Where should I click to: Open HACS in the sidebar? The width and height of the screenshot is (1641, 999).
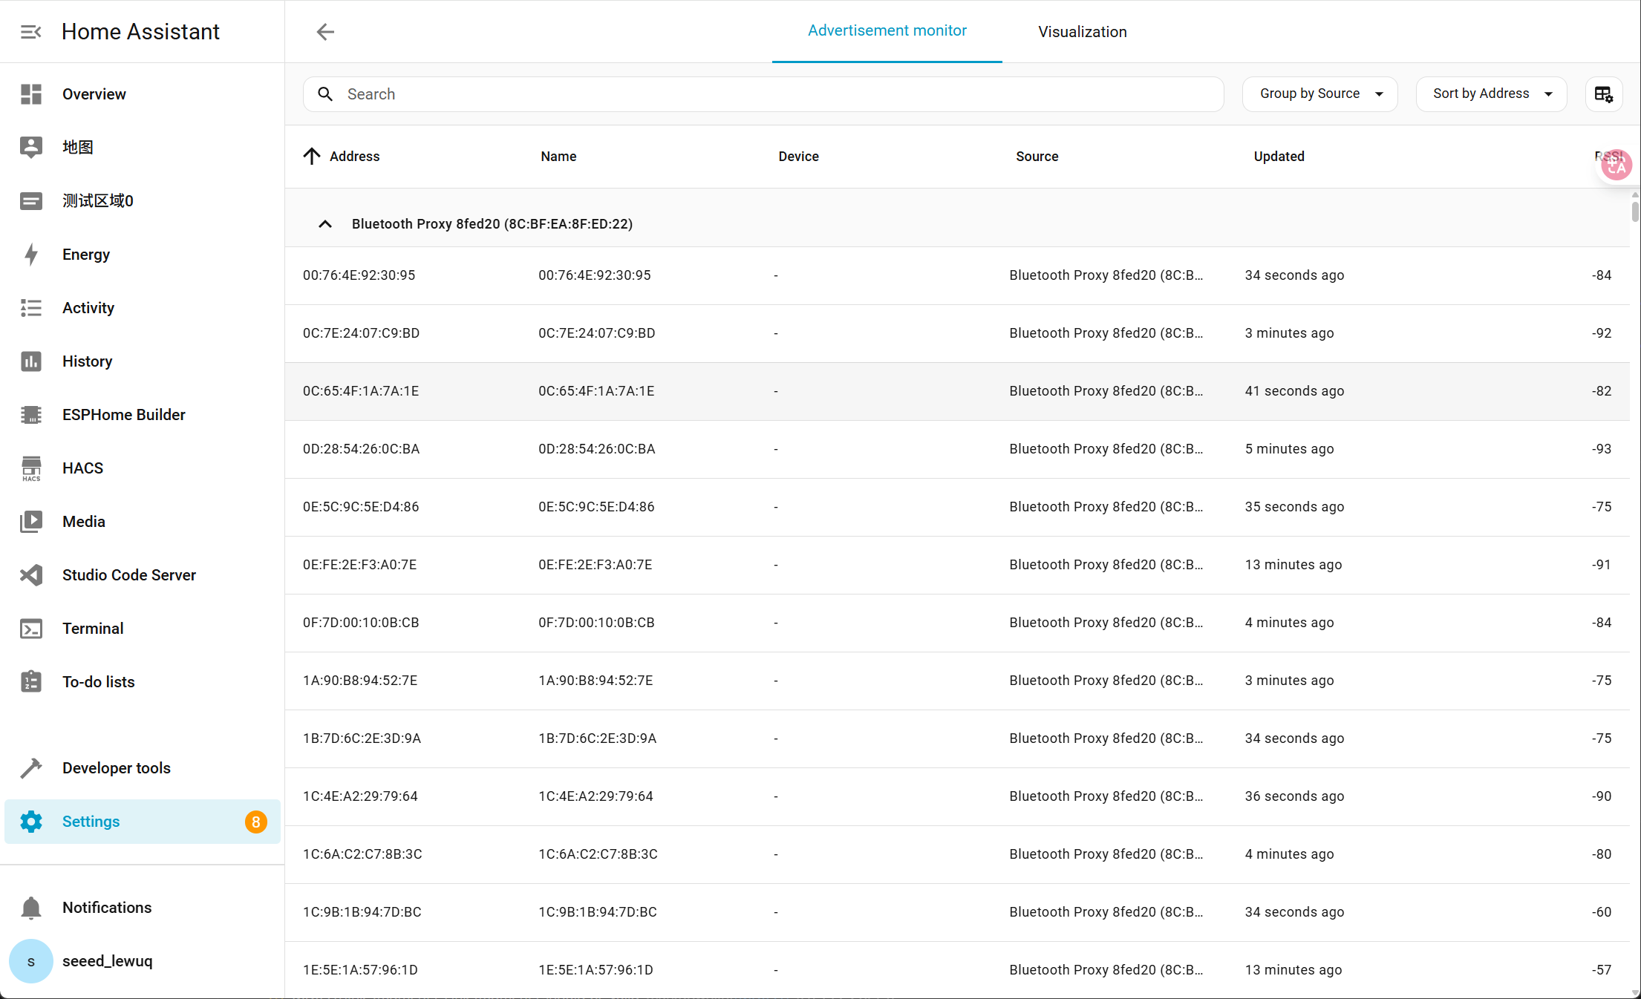click(82, 468)
